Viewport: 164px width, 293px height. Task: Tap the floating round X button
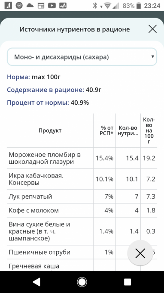[140, 253]
